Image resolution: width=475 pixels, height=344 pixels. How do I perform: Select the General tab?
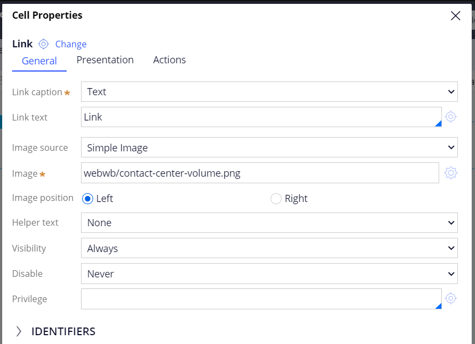39,61
